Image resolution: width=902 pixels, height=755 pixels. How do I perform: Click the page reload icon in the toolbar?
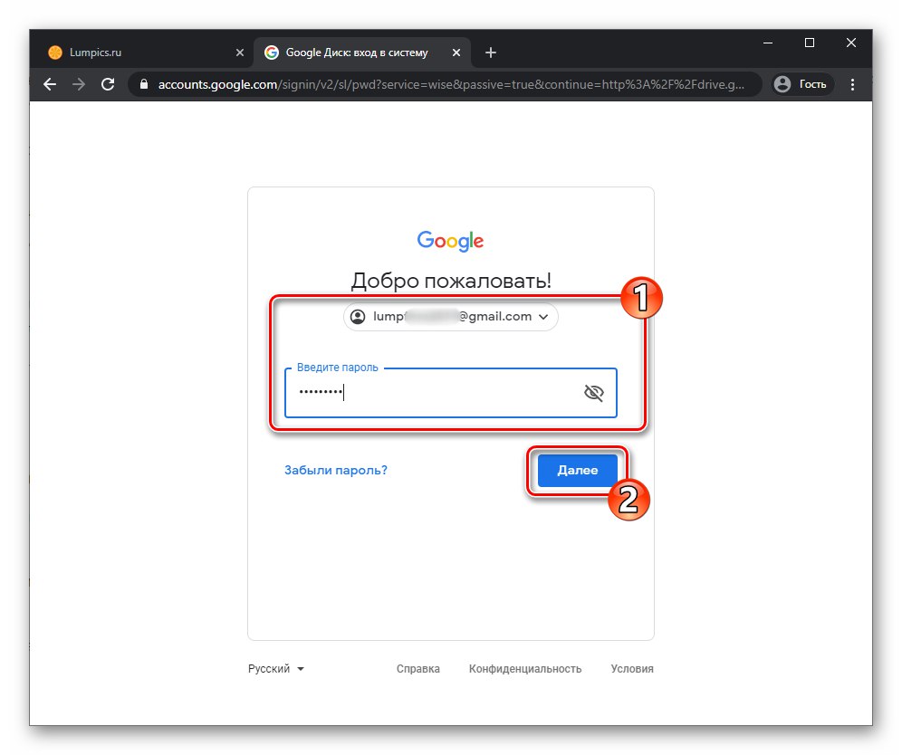click(x=108, y=84)
